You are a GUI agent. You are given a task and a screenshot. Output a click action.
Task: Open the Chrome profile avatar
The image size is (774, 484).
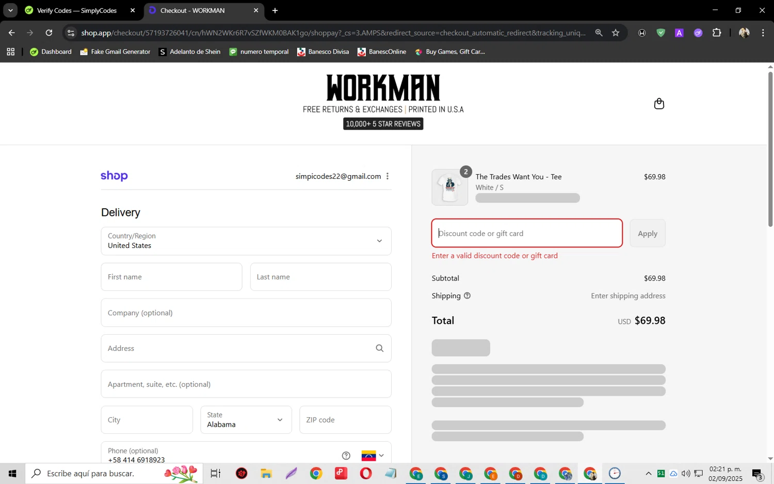744,33
